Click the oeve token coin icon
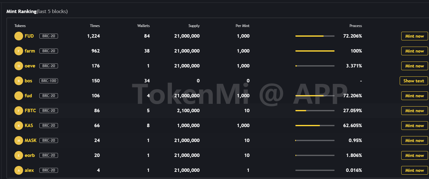The image size is (429, 179). click(x=19, y=66)
